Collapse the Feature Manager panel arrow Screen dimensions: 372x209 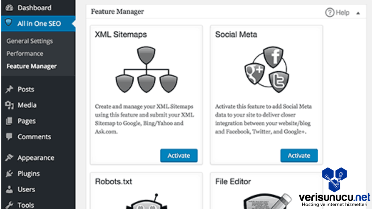click(358, 13)
